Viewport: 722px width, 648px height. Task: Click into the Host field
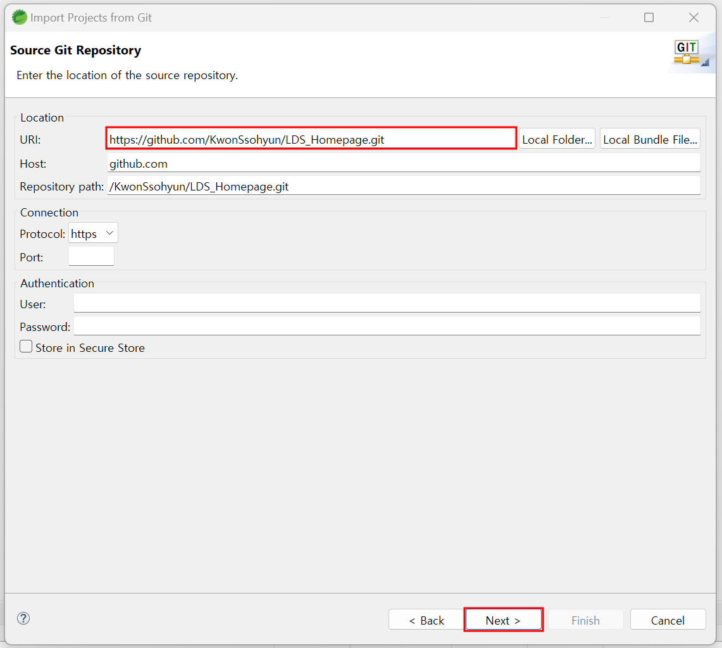pyautogui.click(x=404, y=163)
